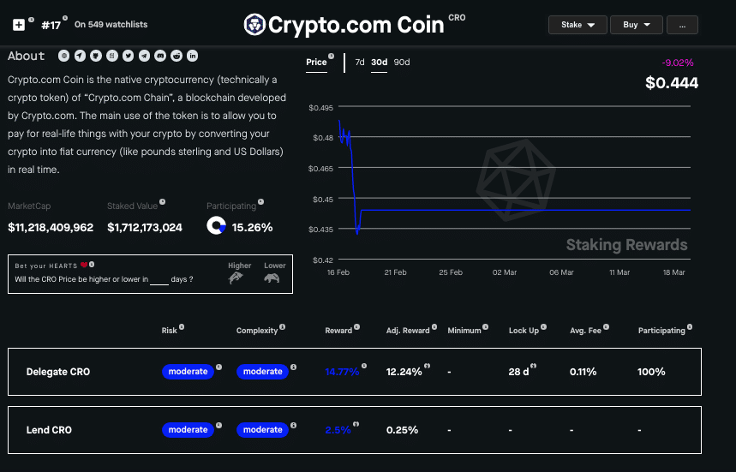Switch chart range to 90d
The width and height of the screenshot is (736, 472).
pos(402,63)
